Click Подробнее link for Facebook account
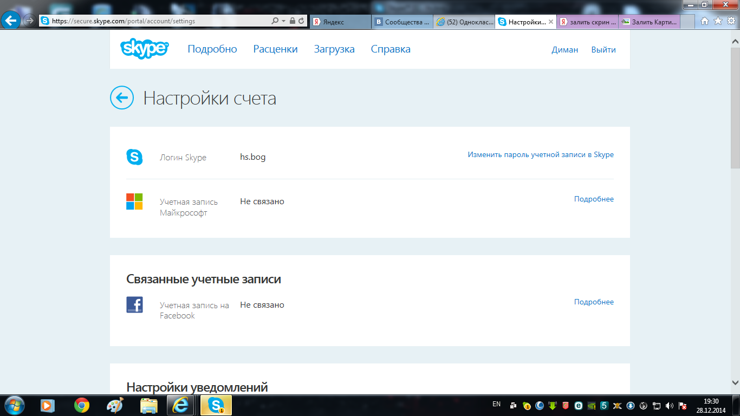This screenshot has height=416, width=740. pyautogui.click(x=594, y=302)
